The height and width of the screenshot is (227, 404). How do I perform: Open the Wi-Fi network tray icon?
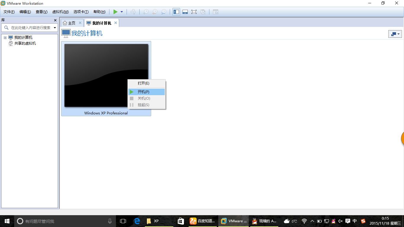click(x=304, y=221)
